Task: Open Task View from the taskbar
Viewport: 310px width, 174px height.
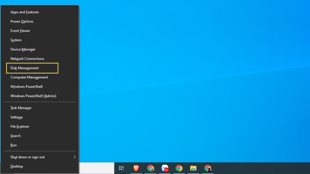Action: pos(121,168)
